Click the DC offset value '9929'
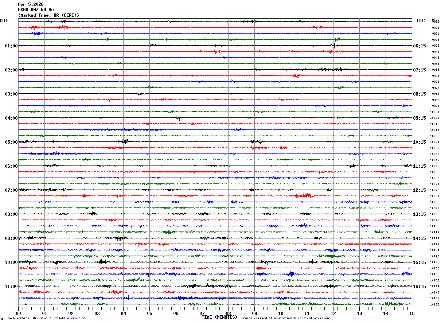The height and width of the screenshot is (323, 441). click(x=436, y=28)
